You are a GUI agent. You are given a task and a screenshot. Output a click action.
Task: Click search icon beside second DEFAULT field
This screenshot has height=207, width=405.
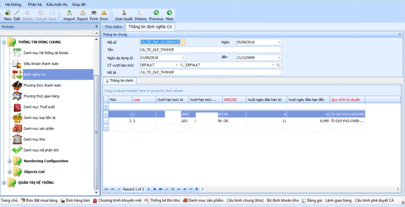tap(278, 65)
